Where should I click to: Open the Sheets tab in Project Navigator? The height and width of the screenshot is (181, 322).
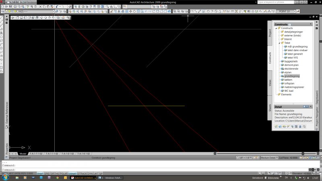270,108
